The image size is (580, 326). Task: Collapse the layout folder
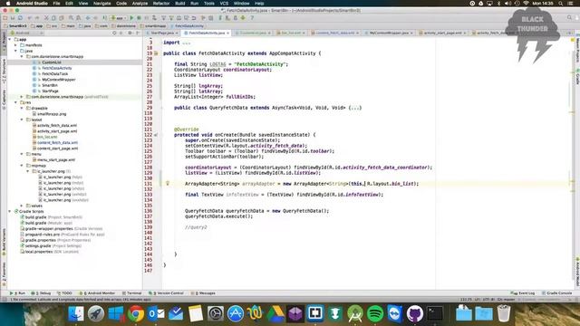22,120
